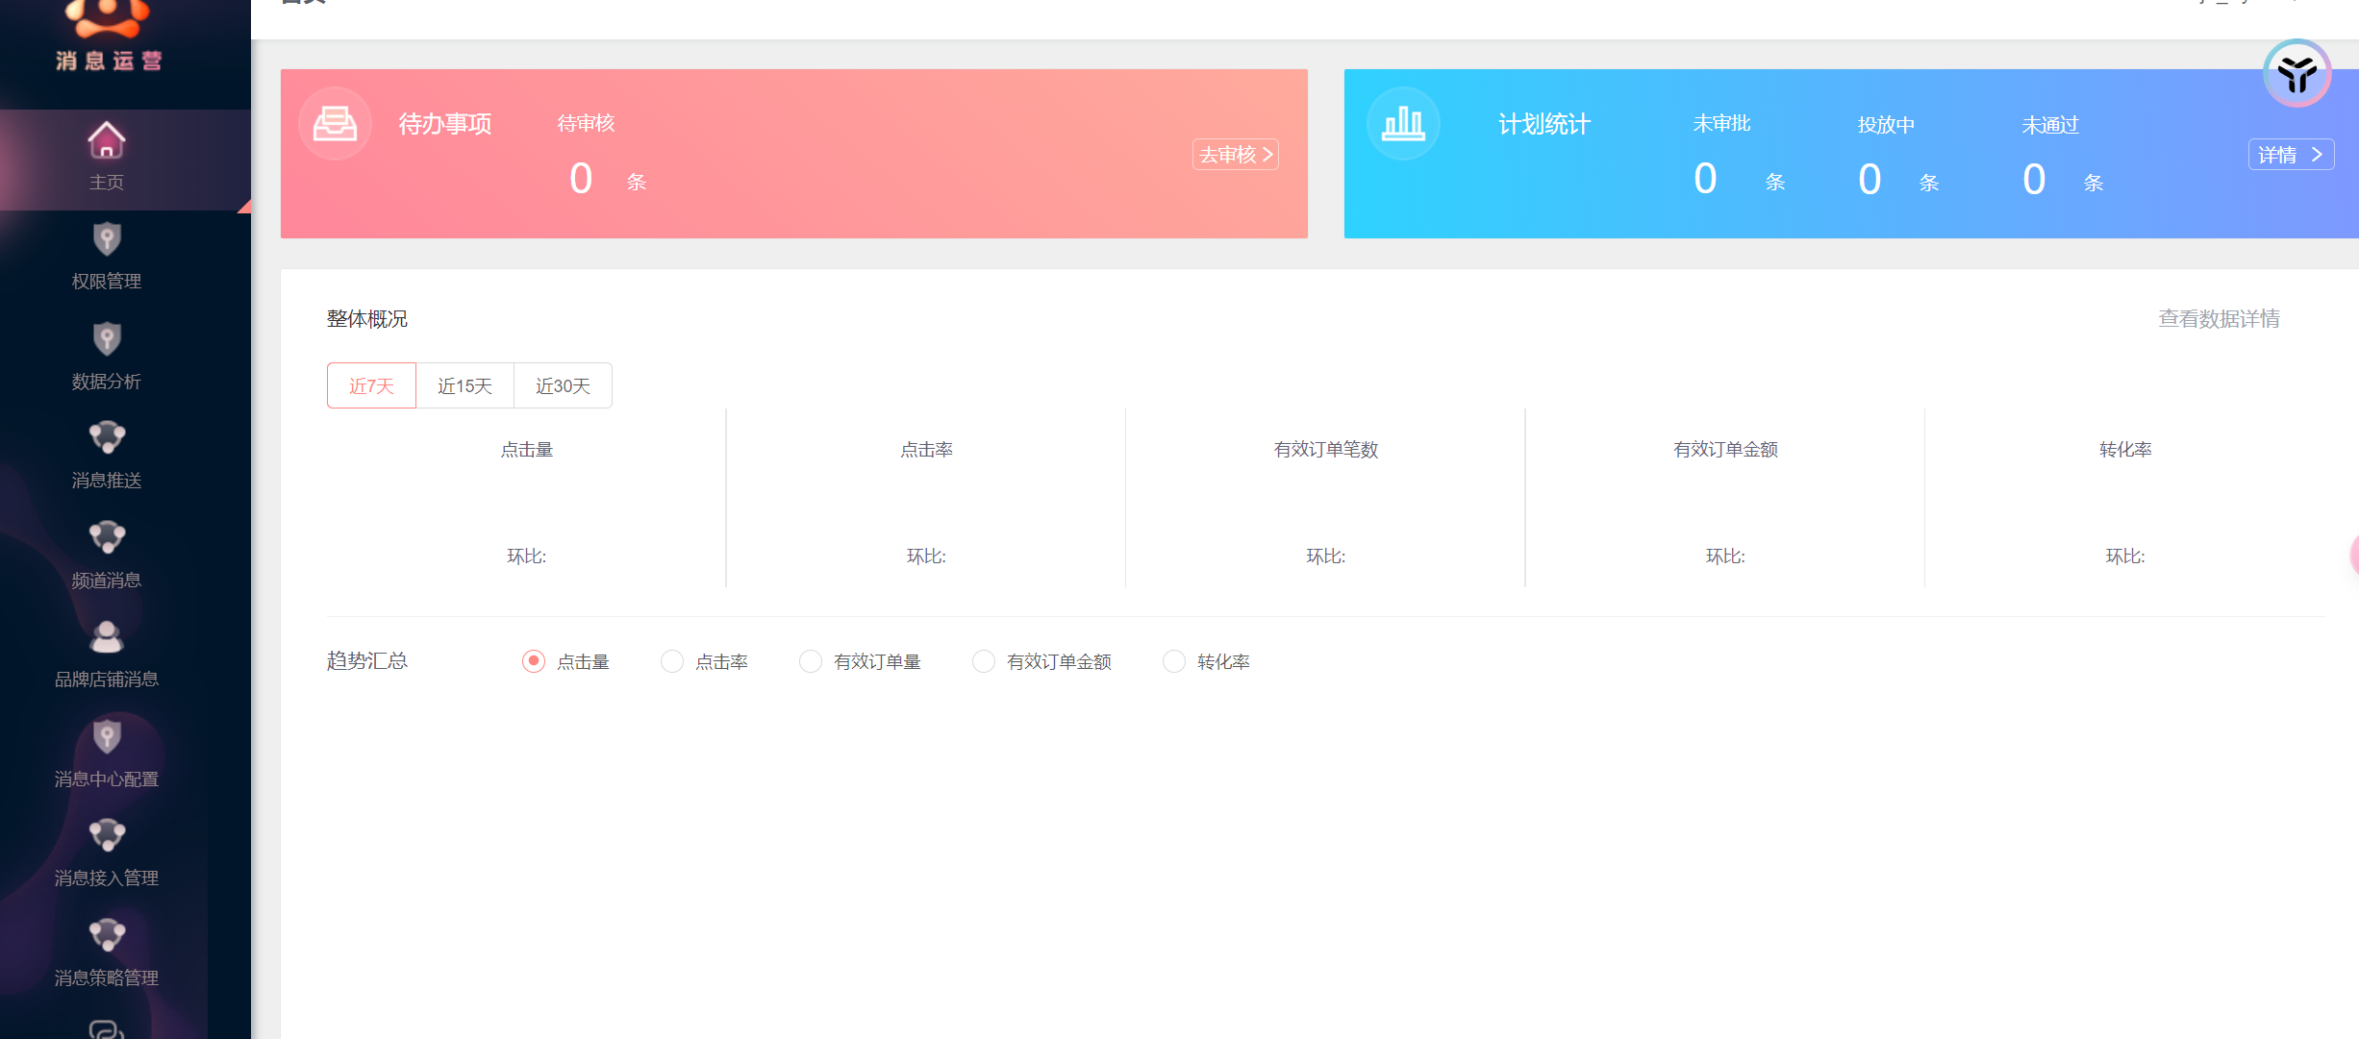This screenshot has height=1039, width=2359.
Task: Click the round Y logo avatar icon
Action: (2296, 74)
